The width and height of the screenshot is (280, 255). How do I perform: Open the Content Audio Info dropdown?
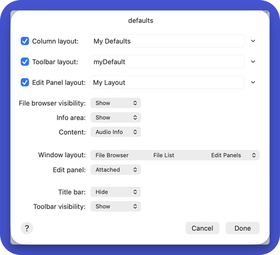116,132
